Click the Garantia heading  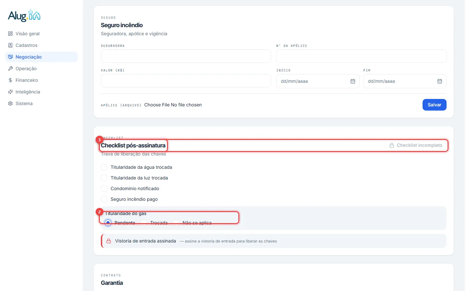pos(112,283)
